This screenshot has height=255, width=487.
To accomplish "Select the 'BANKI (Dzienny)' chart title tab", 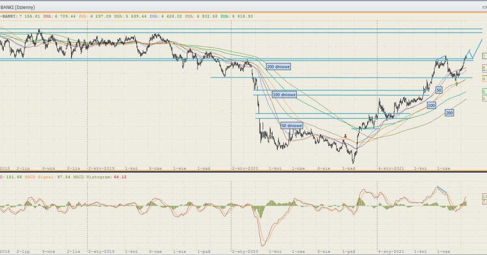I will pos(17,7).
